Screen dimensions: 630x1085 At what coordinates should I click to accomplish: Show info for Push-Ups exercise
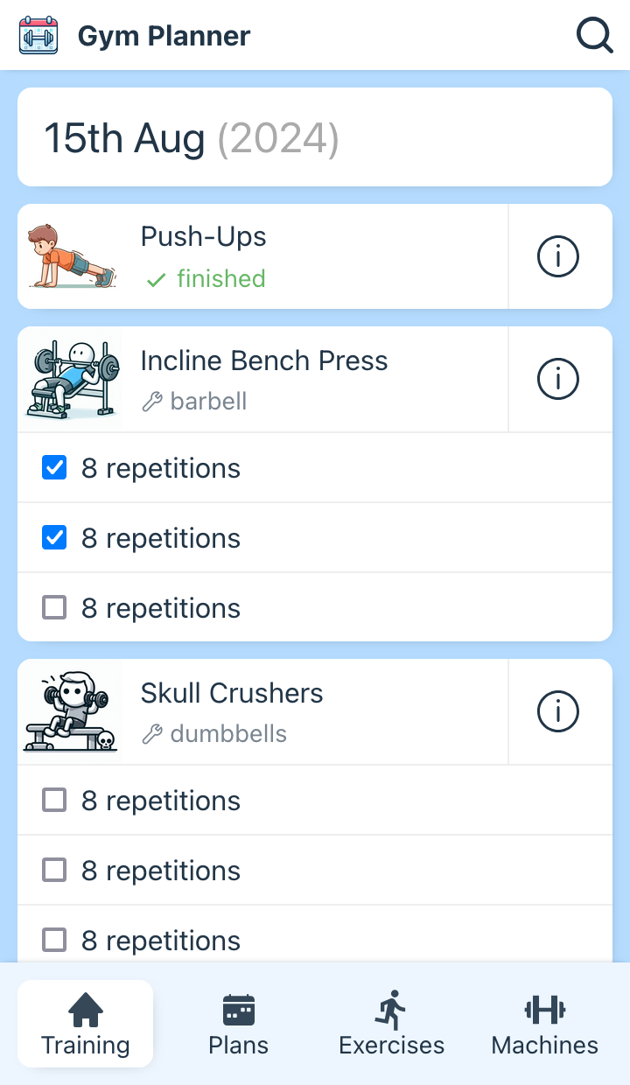tap(558, 257)
